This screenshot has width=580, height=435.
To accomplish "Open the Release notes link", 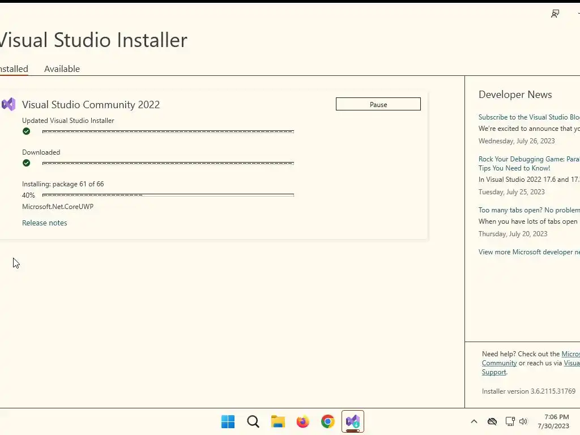I will (44, 223).
